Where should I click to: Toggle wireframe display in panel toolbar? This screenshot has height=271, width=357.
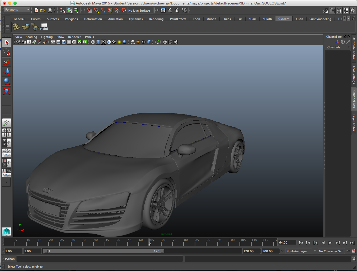tap(93, 42)
